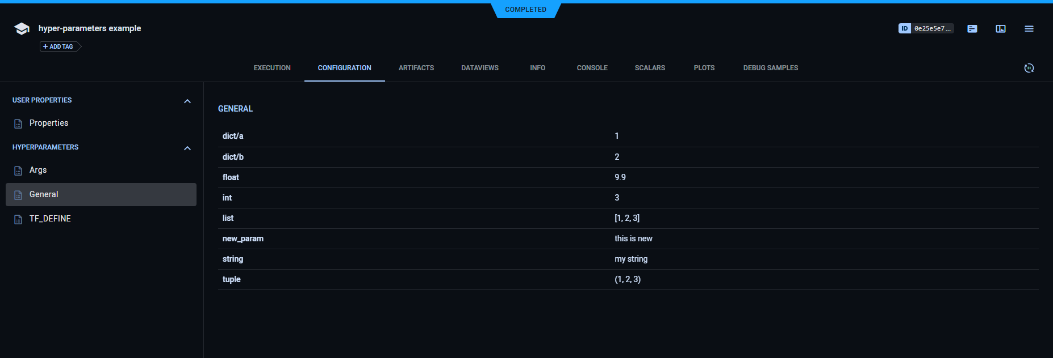Viewport: 1053px width, 358px height.
Task: View the Console tab
Action: tap(592, 68)
